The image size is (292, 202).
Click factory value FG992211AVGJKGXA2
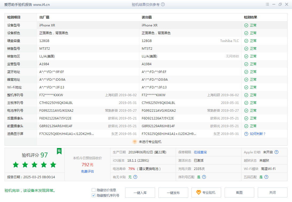coord(56,111)
